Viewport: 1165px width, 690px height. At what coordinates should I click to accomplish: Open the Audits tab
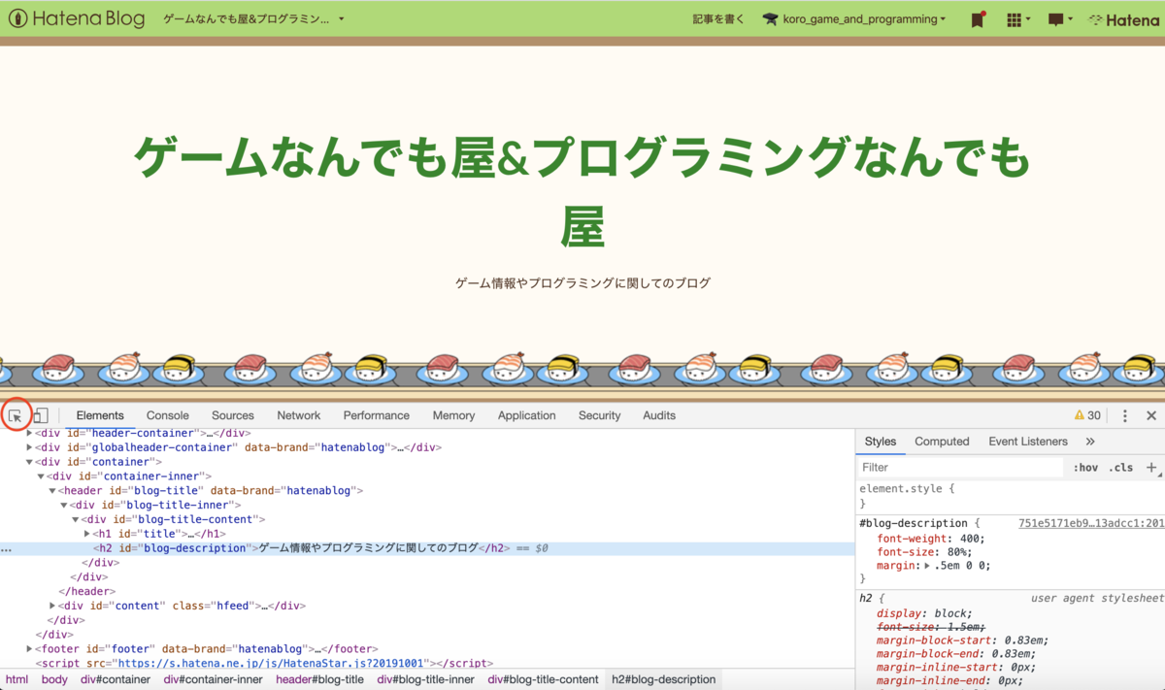(659, 415)
